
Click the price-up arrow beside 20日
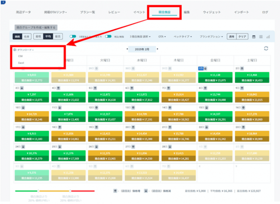(133, 127)
